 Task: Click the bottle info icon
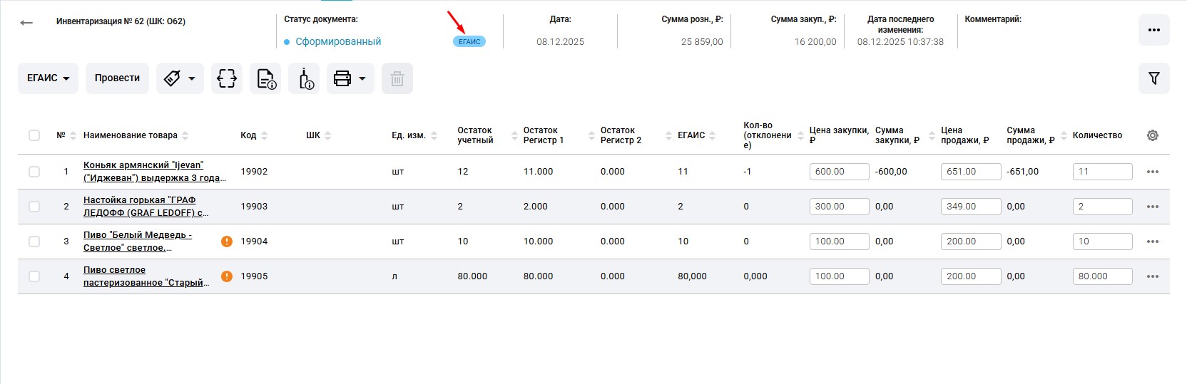pos(305,78)
